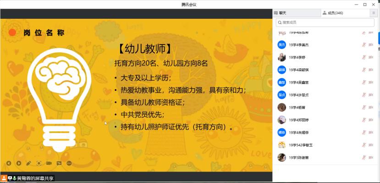Select the pen annotation tool in slideshow
Viewport: 380px width, 183px height.
click(29, 163)
